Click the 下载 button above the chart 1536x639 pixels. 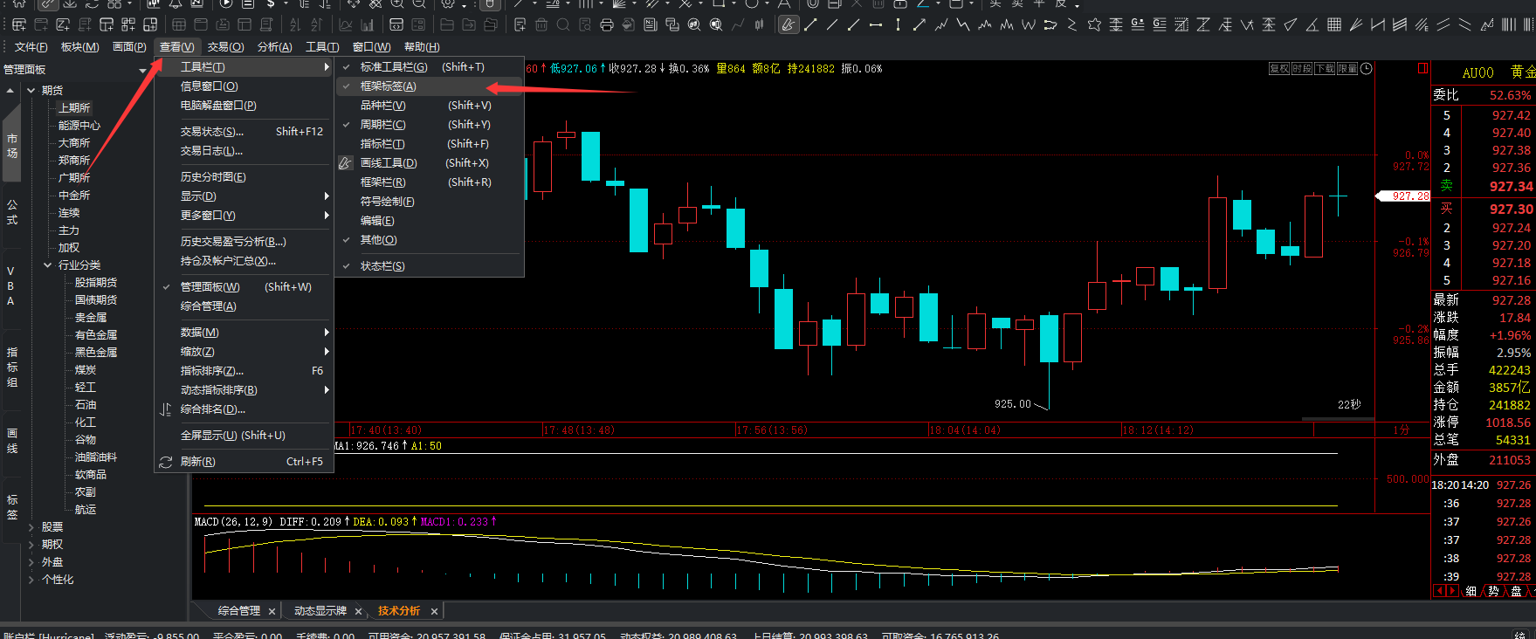[x=1325, y=68]
